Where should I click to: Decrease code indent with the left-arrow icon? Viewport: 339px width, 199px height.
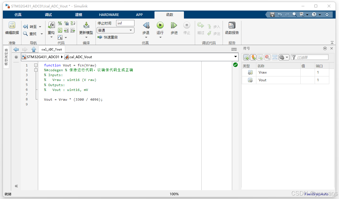coord(73,31)
